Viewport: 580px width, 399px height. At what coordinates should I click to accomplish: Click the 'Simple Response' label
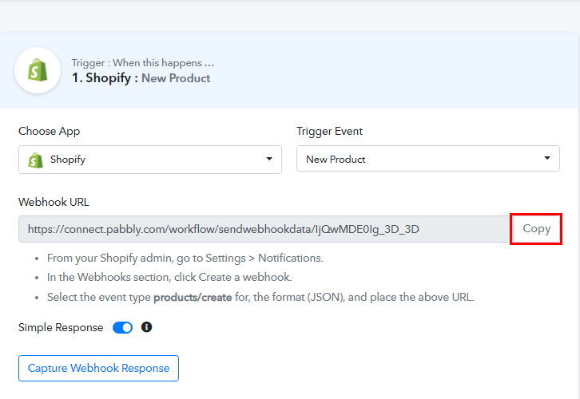click(61, 327)
